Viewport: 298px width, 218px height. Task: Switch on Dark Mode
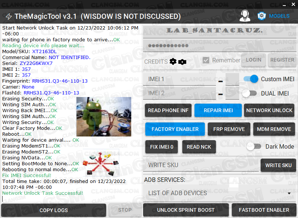pyautogui.click(x=254, y=146)
